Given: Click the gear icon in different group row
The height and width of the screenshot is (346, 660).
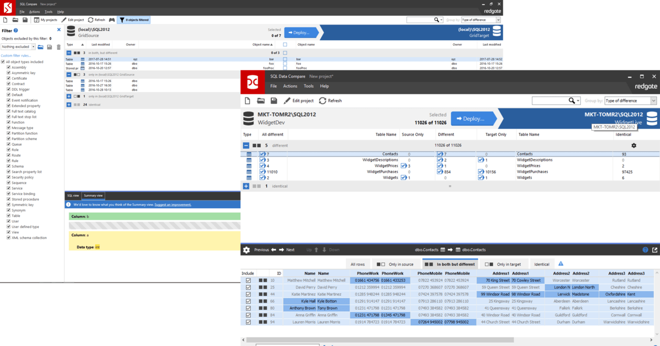Looking at the screenshot, I should [634, 146].
